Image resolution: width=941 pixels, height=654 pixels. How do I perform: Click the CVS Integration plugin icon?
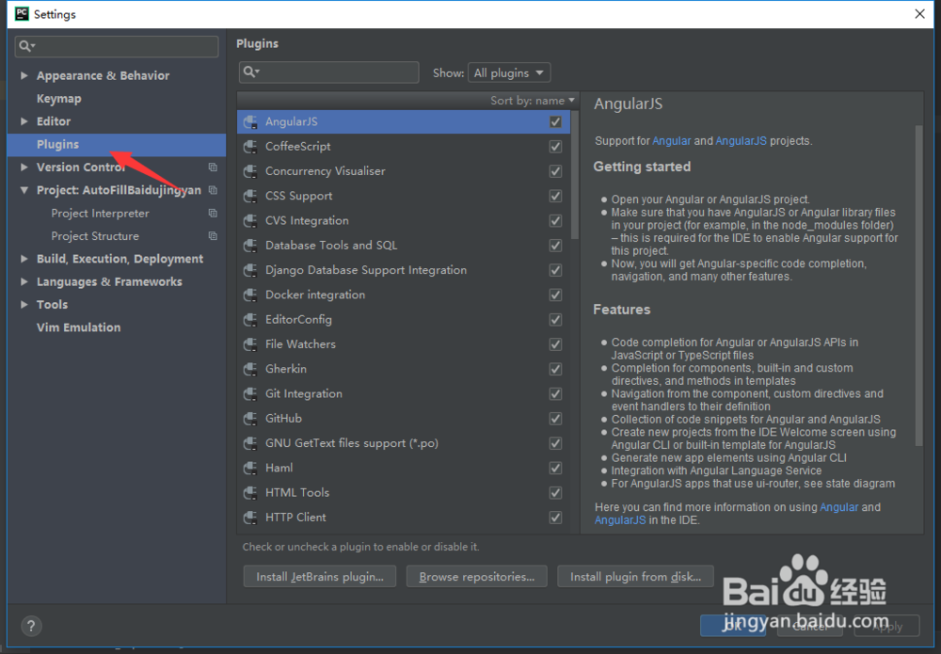point(250,221)
